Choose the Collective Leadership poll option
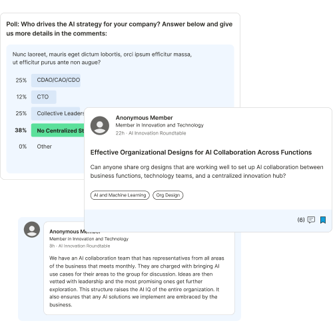 [58, 113]
